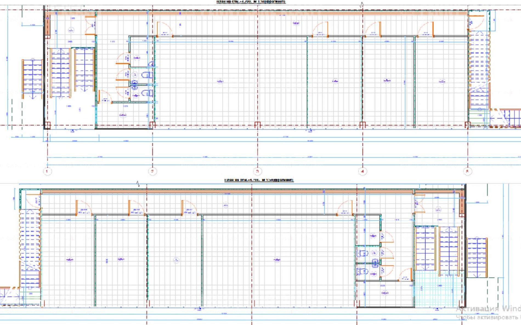Select exterior staircase right of bottom plan

click(x=477, y=258)
